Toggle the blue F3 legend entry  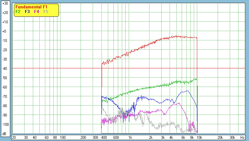point(27,11)
